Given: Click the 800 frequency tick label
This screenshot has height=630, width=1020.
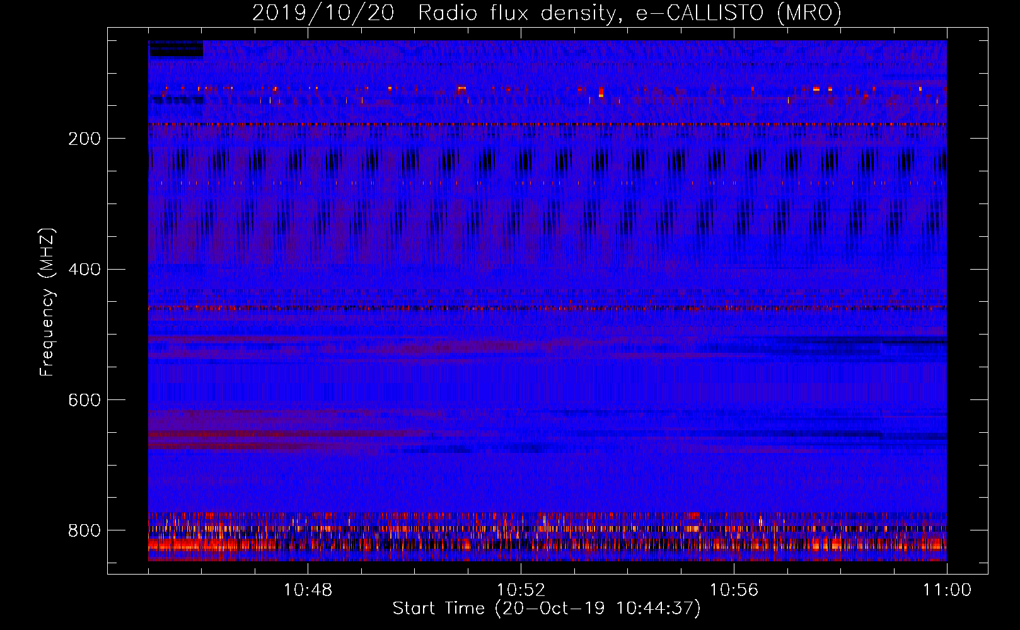Looking at the screenshot, I should point(84,530).
